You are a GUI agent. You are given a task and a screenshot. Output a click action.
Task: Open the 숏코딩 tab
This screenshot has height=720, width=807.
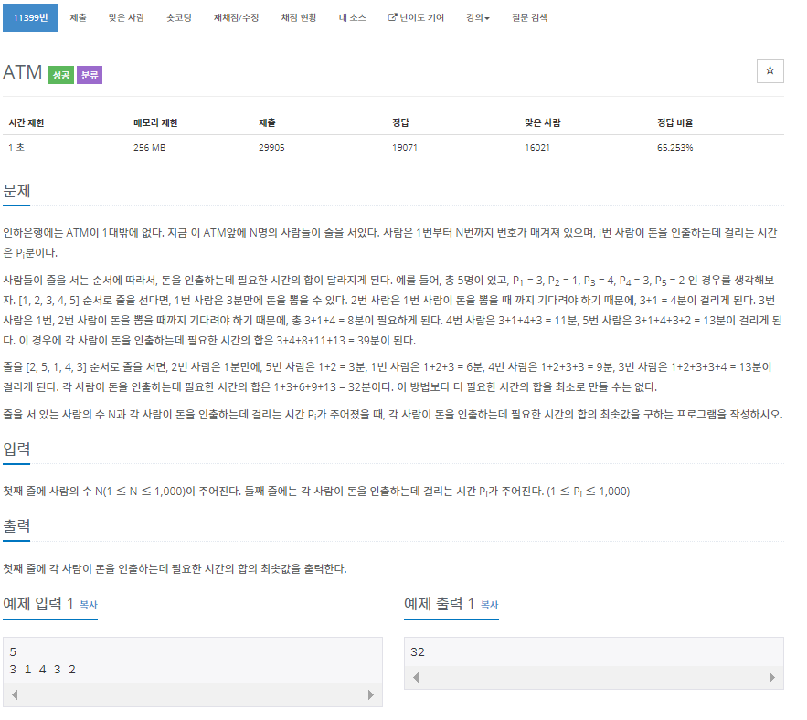click(x=178, y=17)
